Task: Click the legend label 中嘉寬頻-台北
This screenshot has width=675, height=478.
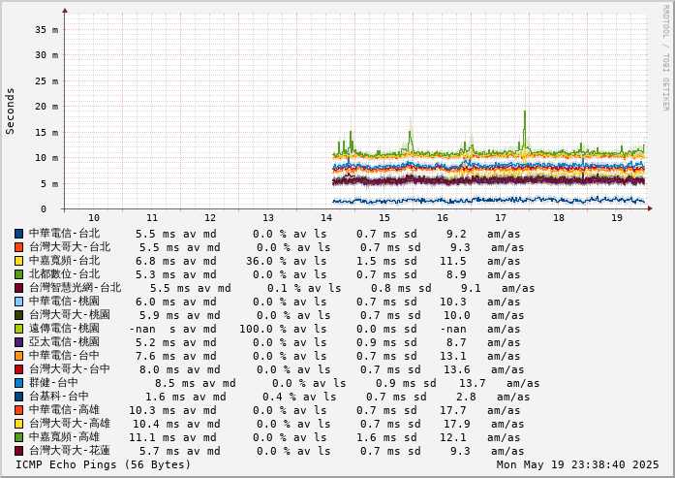Action: click(x=65, y=261)
